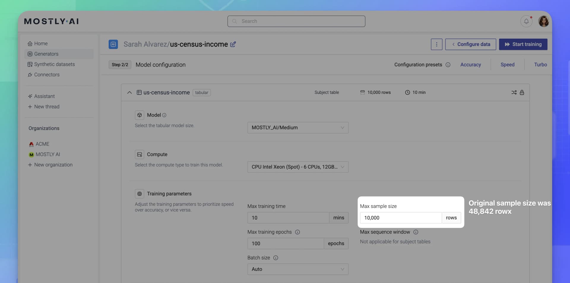570x283 pixels.
Task: Click the info icon beside Max sequence window
Action: (x=416, y=232)
